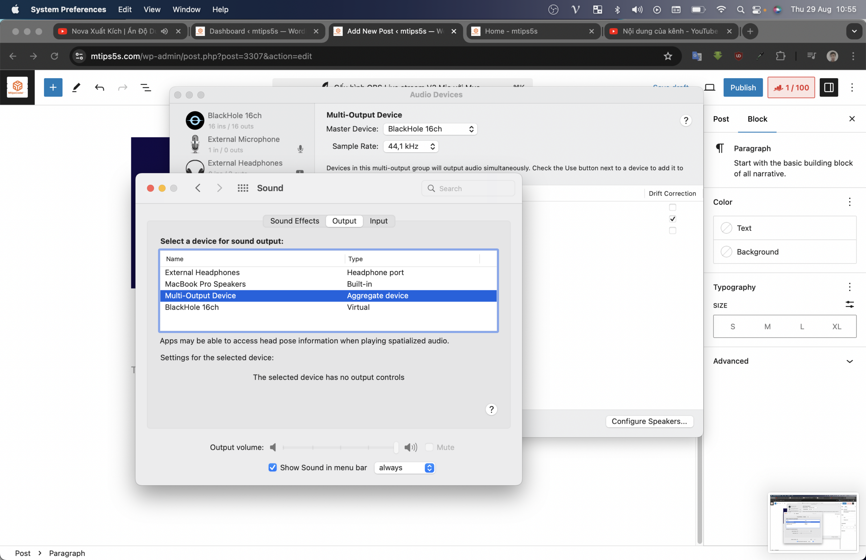Click the Paragraph breadcrumb in footer
The image size is (866, 560).
(x=67, y=553)
